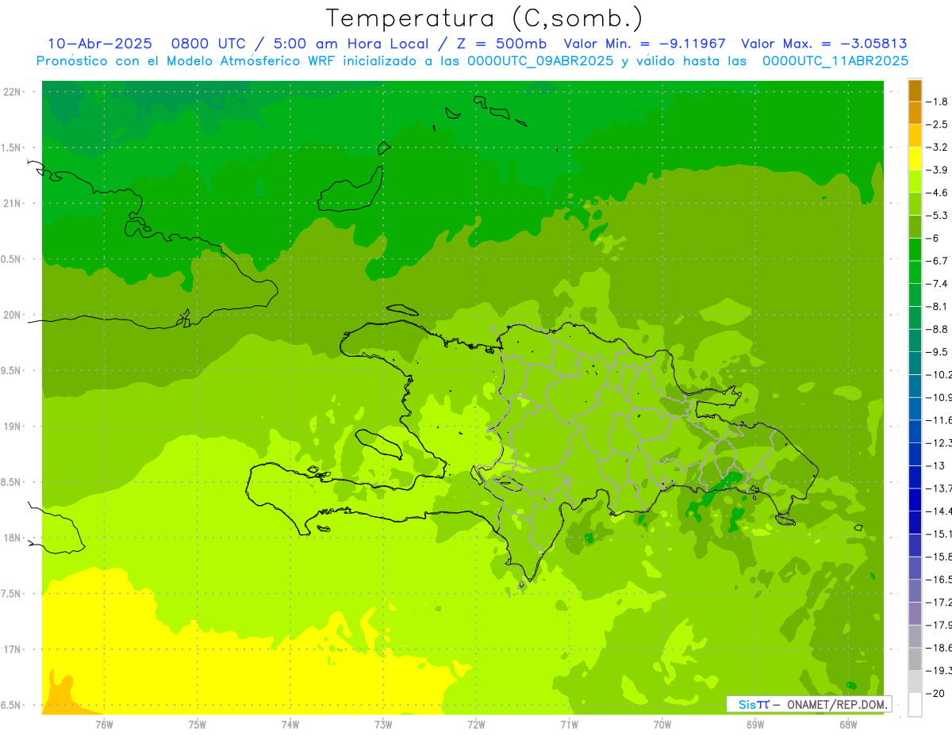The width and height of the screenshot is (952, 735).
Task: Click the '-9.5' colorbar value
Action: 937,352
